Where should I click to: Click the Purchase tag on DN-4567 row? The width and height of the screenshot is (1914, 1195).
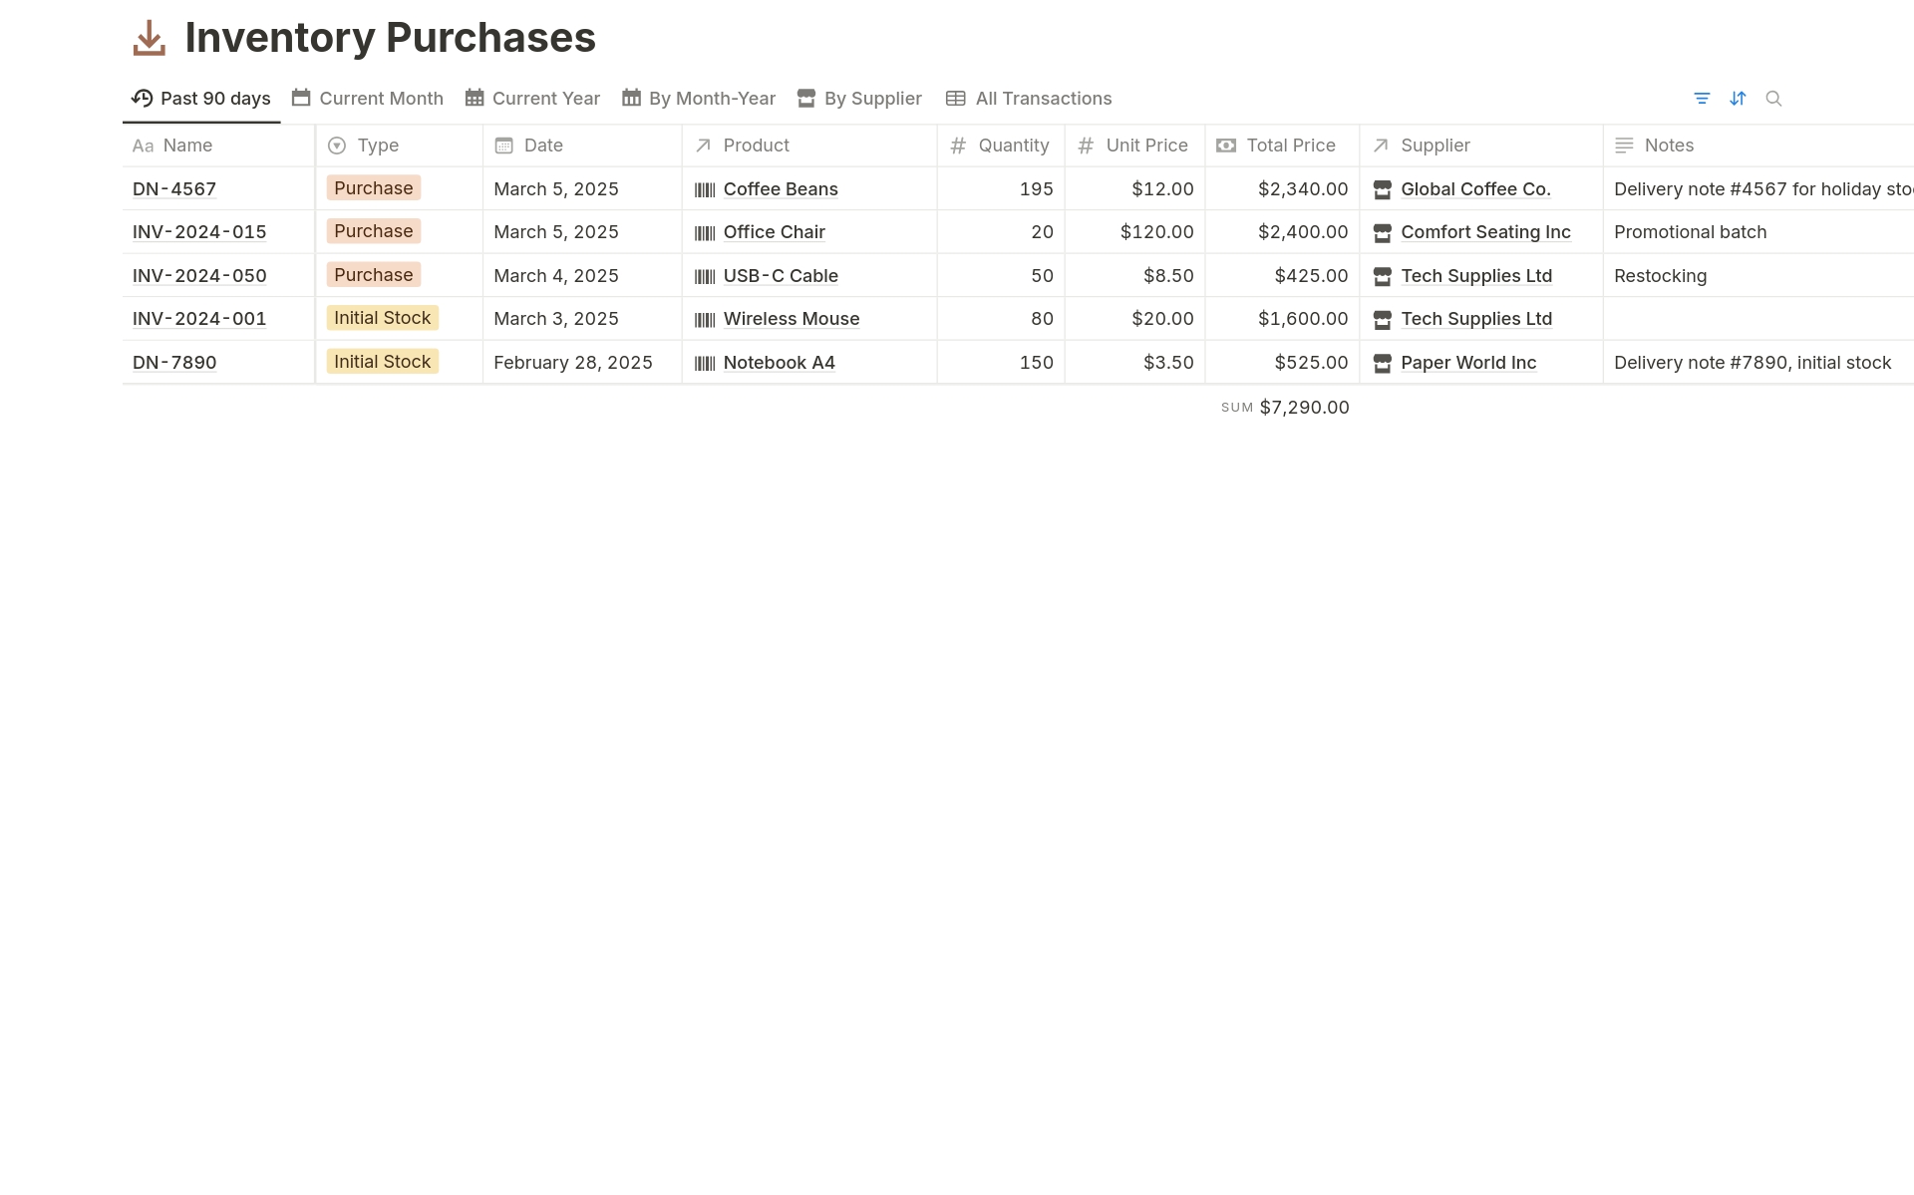click(x=374, y=188)
